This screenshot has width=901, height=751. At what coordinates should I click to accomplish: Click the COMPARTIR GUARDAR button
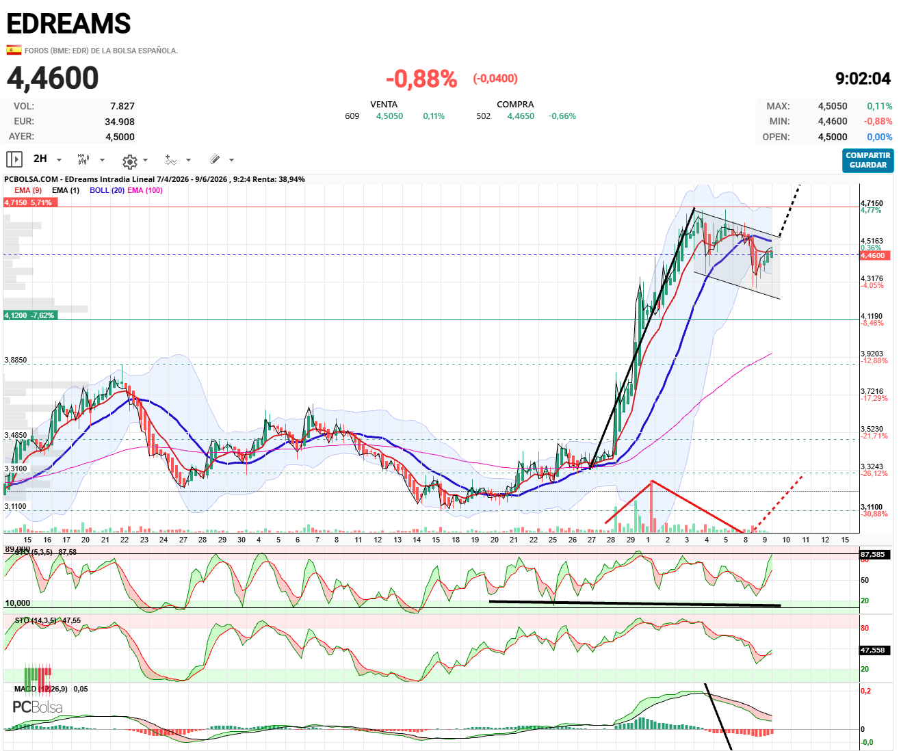[x=868, y=161]
